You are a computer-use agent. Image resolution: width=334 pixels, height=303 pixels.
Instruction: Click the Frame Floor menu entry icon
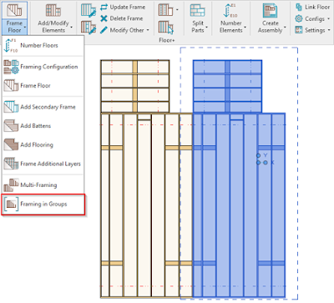tap(11, 85)
